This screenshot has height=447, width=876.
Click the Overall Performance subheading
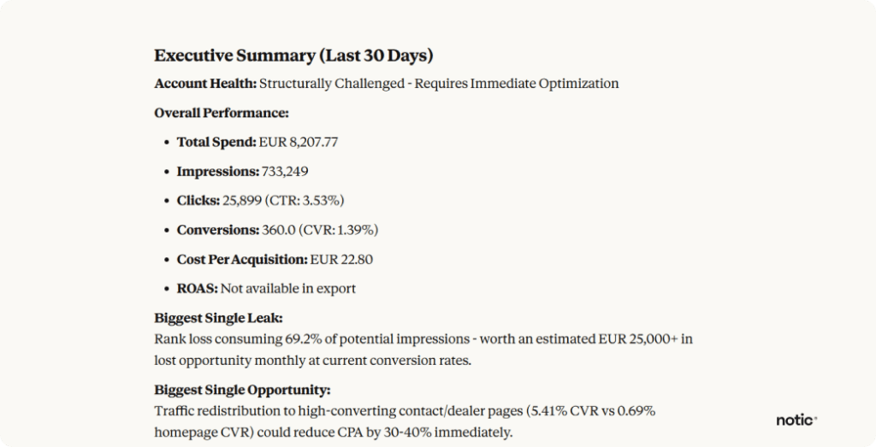(x=221, y=112)
